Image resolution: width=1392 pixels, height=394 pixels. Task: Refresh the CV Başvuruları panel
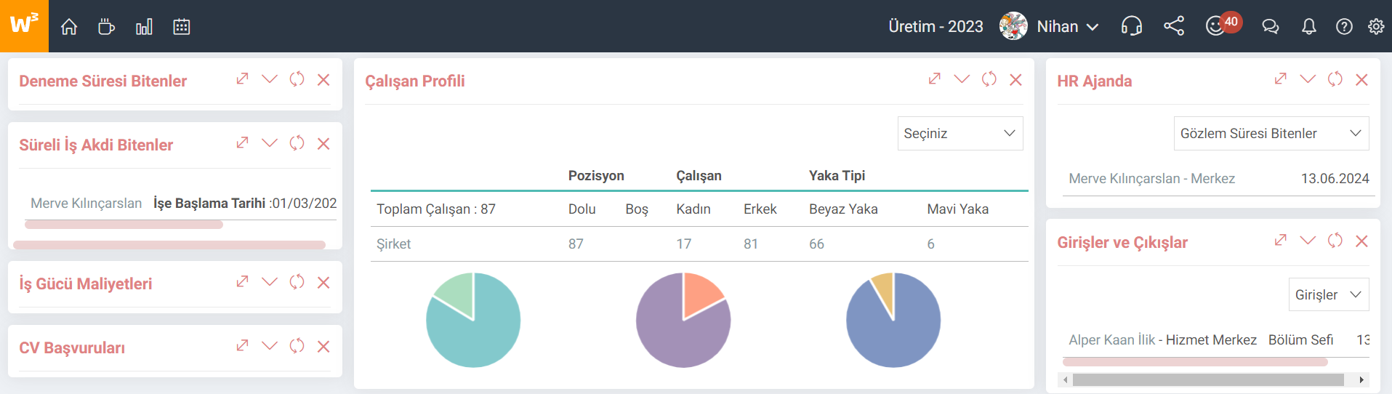[297, 346]
